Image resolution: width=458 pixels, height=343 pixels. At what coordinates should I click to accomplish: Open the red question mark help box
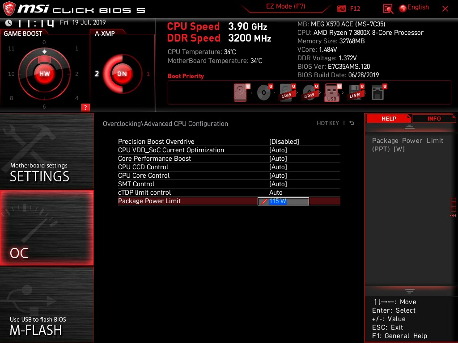click(x=85, y=107)
